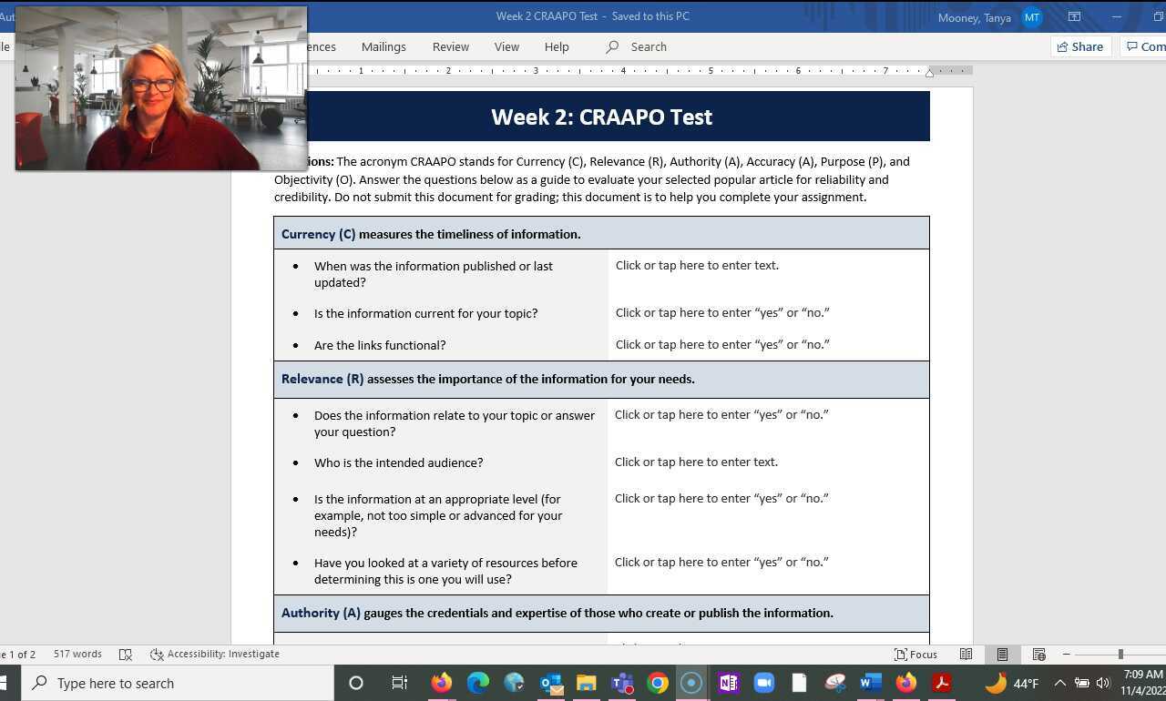Open the Accessibility: Investigate checker
1166x701 pixels.
click(x=215, y=654)
